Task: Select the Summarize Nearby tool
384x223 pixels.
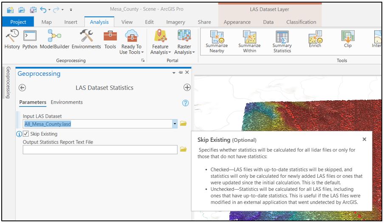Action: click(x=217, y=41)
